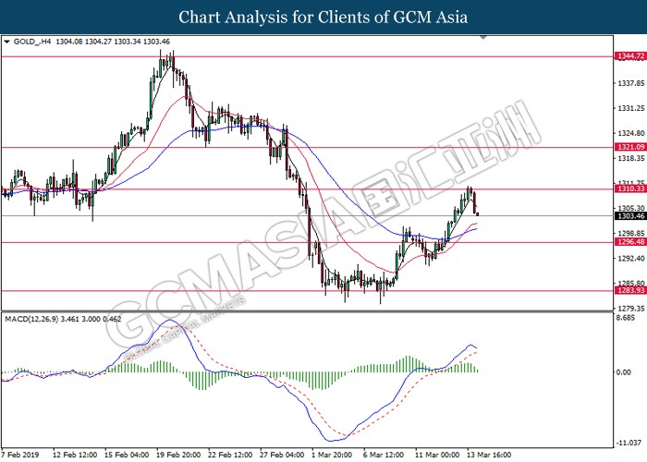Click the 13 Mar 16:00 time label
647x462 pixels.
[489, 455]
